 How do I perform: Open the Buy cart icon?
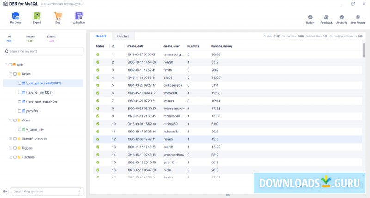(x=58, y=17)
